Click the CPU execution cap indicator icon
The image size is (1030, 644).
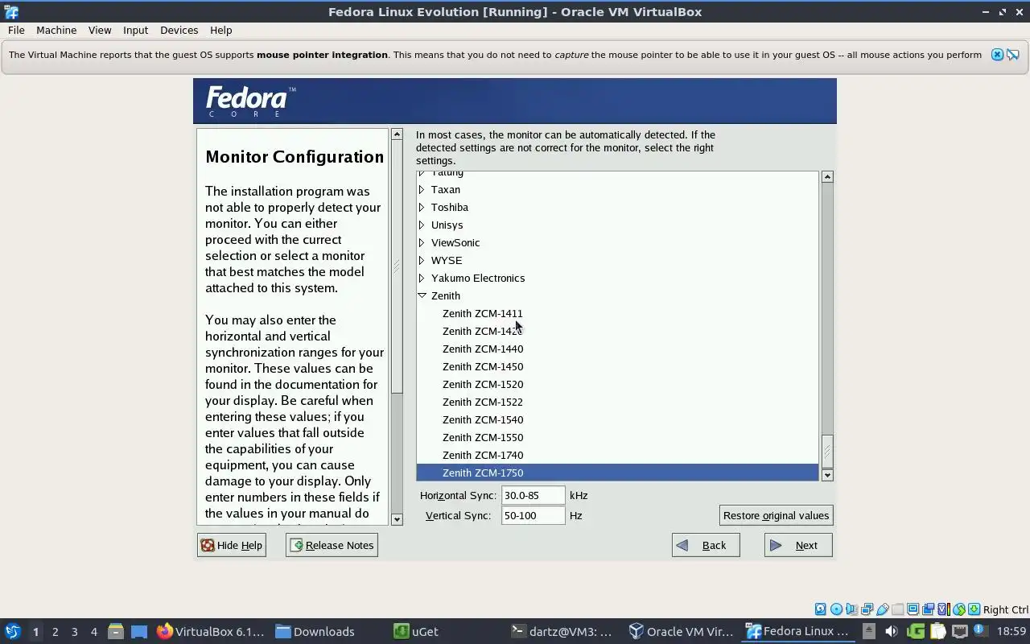click(x=943, y=609)
